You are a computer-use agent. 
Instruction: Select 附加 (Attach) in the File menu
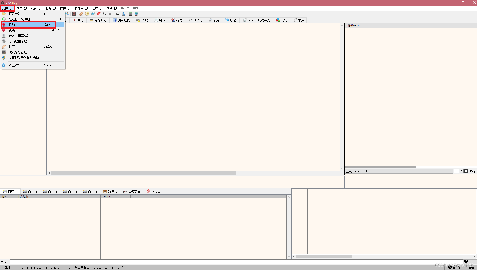(33, 25)
